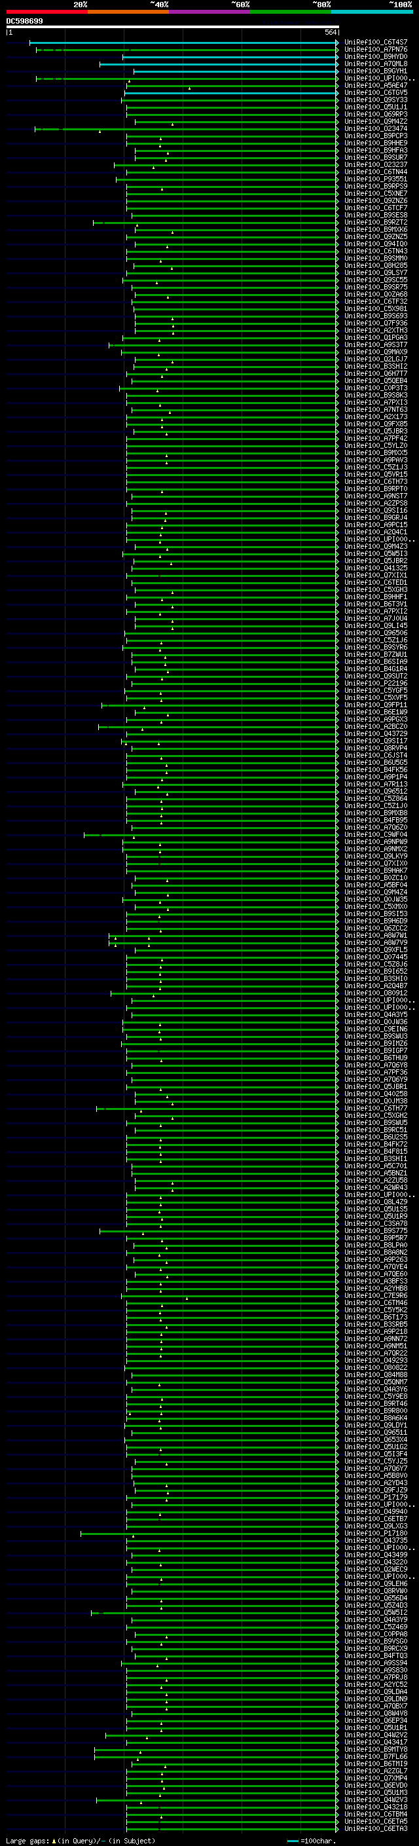Select the UniRef100_A9PGX3 label
Screen dimensions: 419x1846
point(376,720)
